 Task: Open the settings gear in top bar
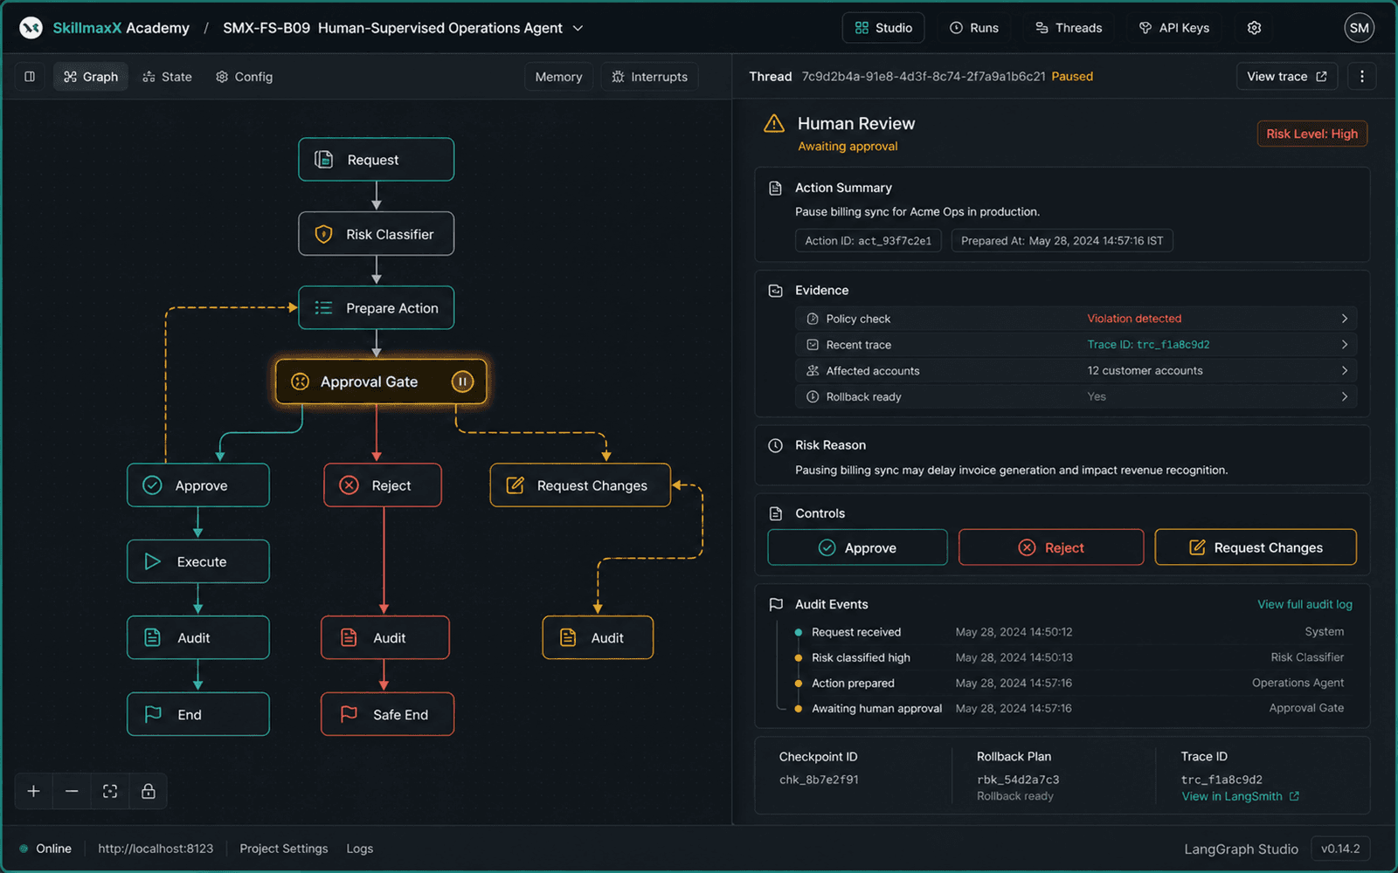coord(1254,28)
